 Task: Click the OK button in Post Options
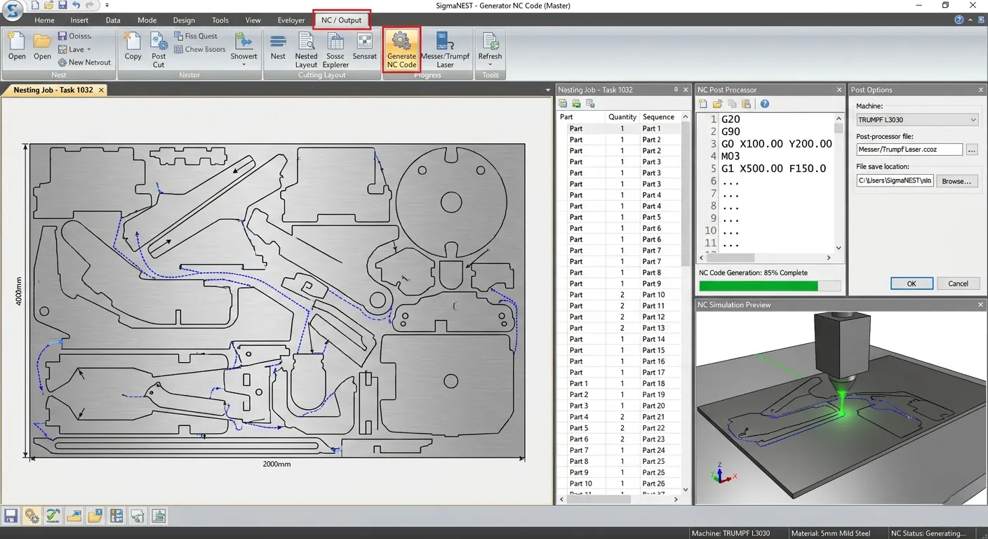coord(912,284)
